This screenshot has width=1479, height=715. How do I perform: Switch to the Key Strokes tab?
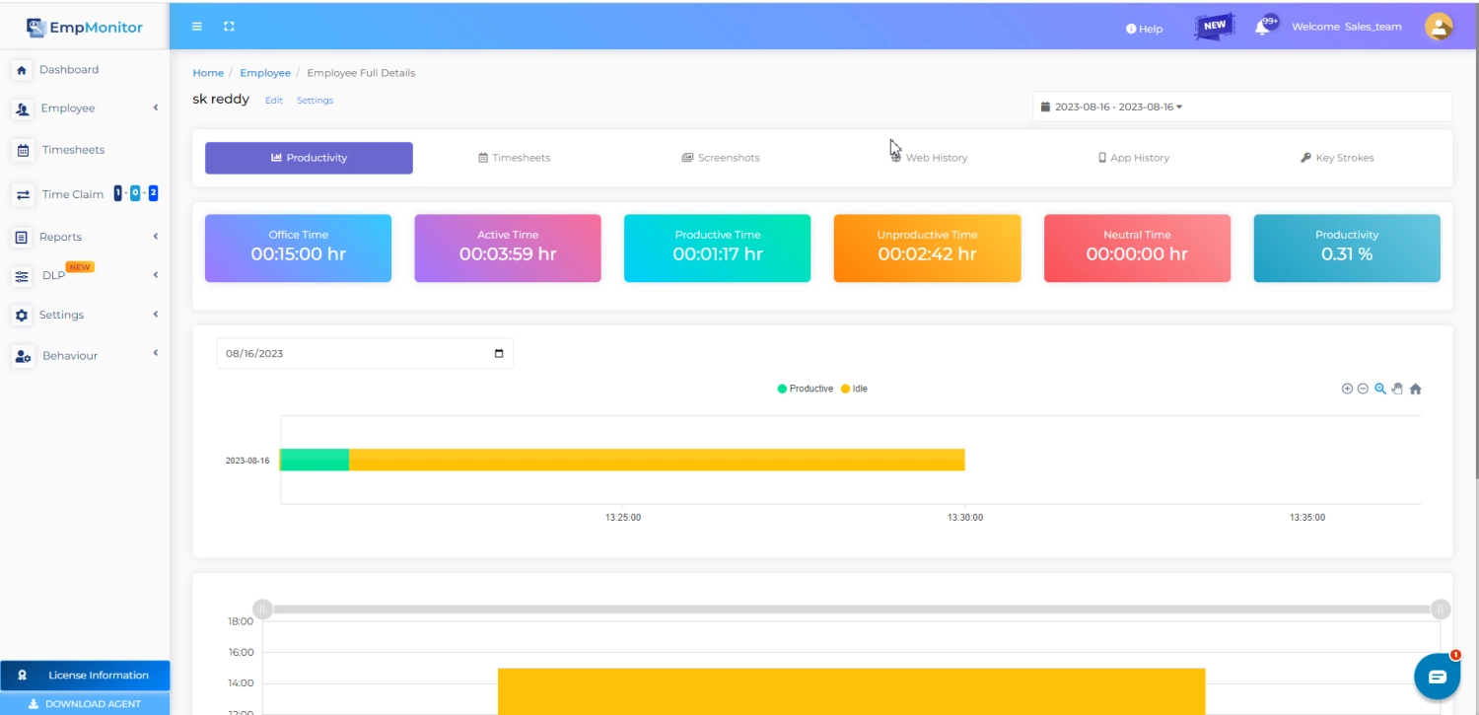coord(1337,158)
